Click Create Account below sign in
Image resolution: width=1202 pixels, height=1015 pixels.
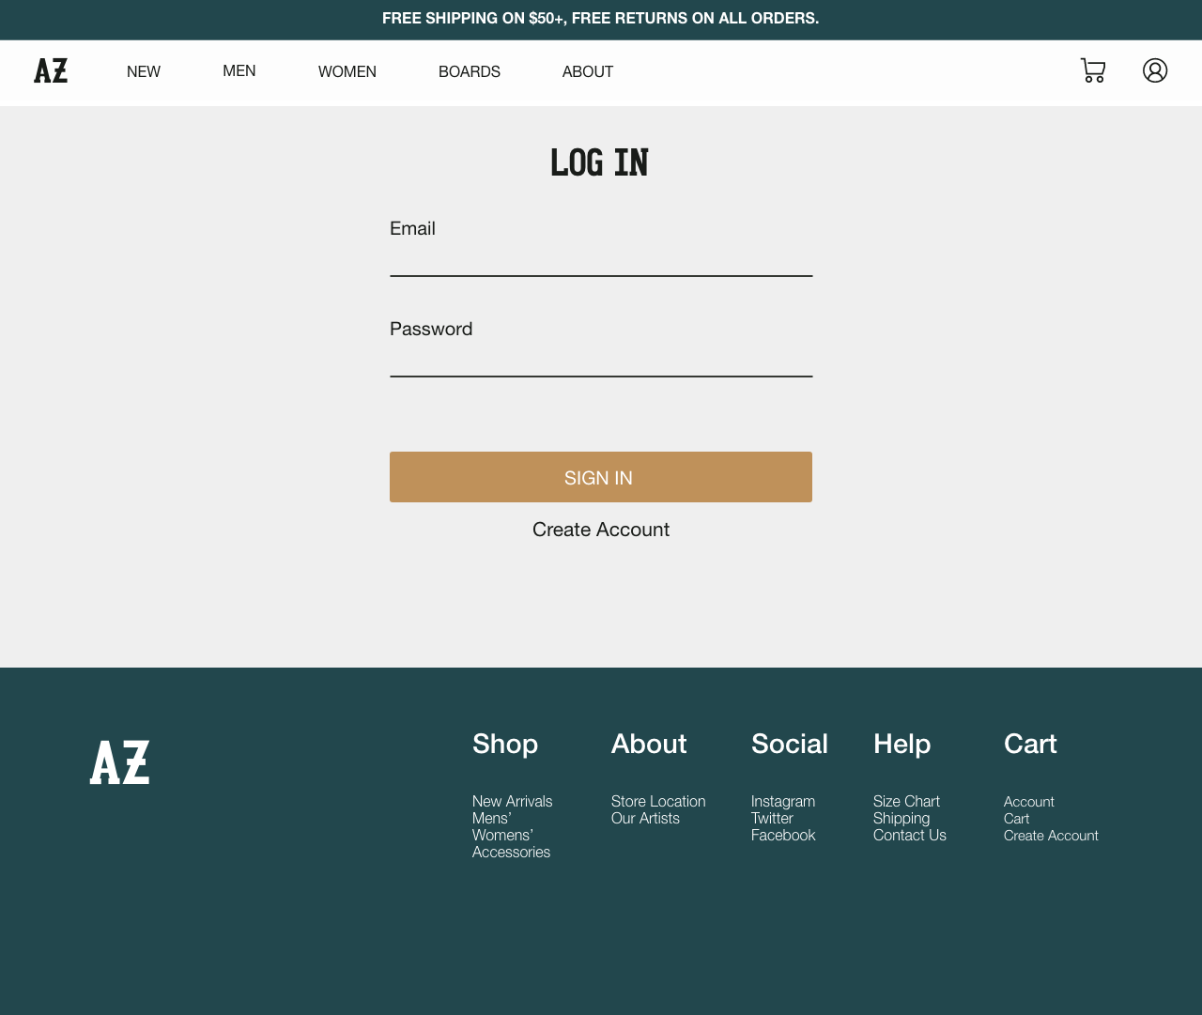pyautogui.click(x=601, y=530)
